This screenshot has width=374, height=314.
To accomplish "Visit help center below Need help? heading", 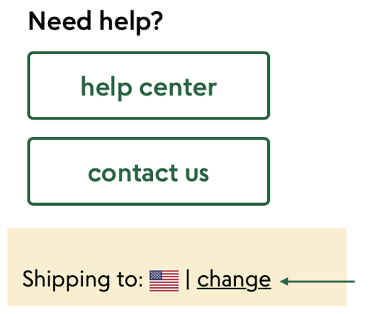I will (x=148, y=86).
